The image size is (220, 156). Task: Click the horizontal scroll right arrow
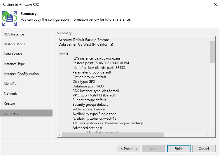[208, 135]
